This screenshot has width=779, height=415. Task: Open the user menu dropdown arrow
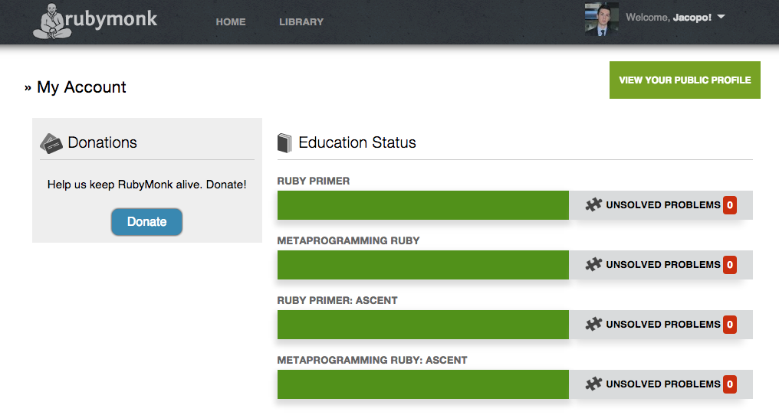click(721, 17)
